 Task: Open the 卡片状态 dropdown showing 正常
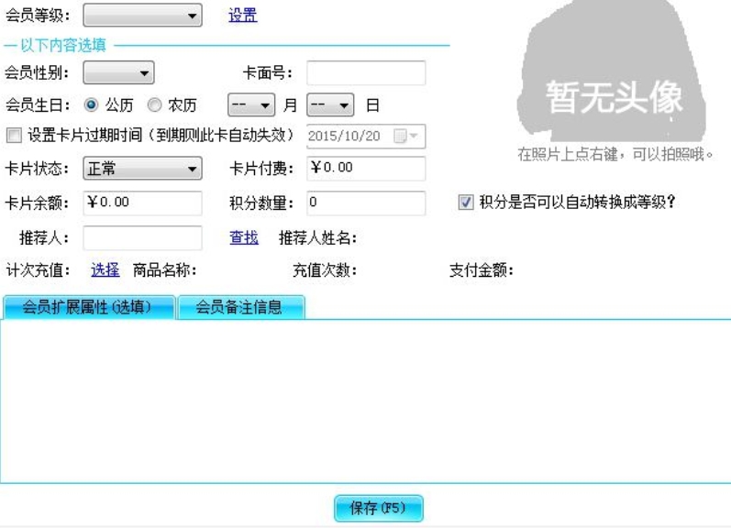click(142, 169)
